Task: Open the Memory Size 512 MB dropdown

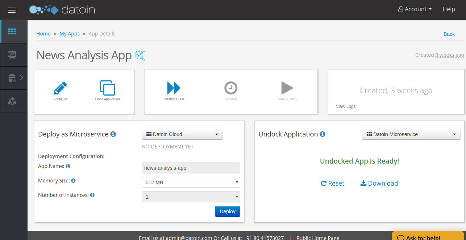Action: 191,182
